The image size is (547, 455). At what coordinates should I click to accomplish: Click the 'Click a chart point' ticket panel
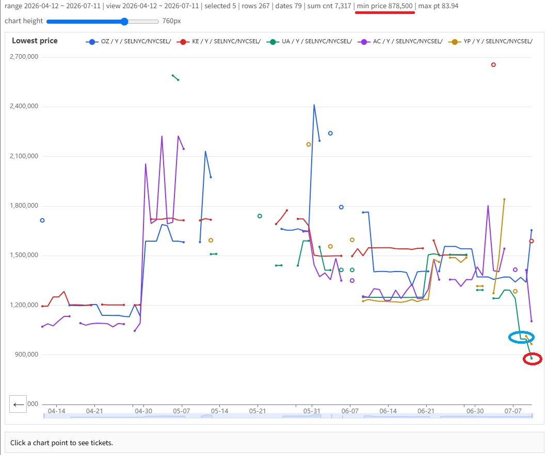[274, 443]
